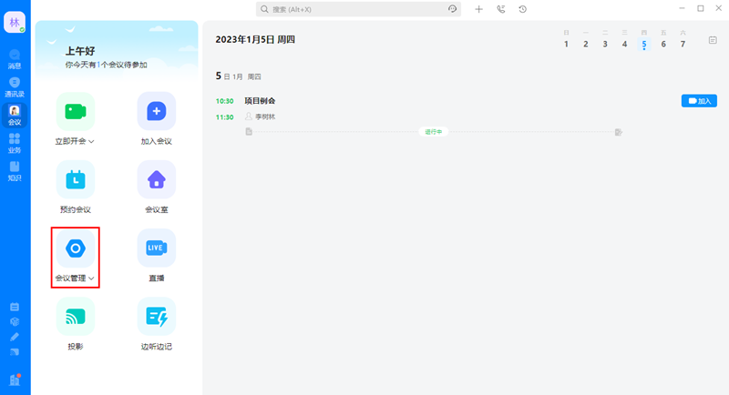
Task: Open the phone call icon in the top bar
Action: pyautogui.click(x=500, y=9)
